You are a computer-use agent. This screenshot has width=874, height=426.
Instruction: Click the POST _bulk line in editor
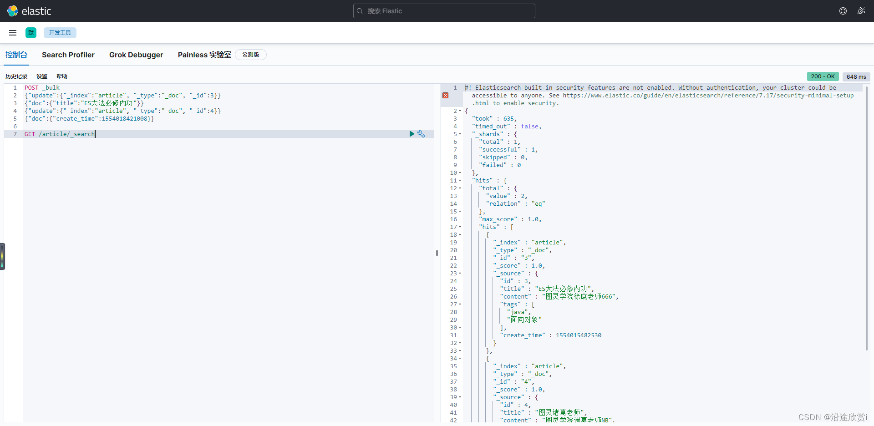pos(42,88)
